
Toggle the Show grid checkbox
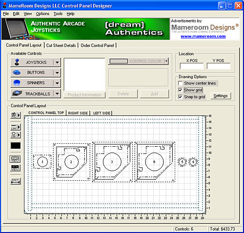(x=180, y=90)
